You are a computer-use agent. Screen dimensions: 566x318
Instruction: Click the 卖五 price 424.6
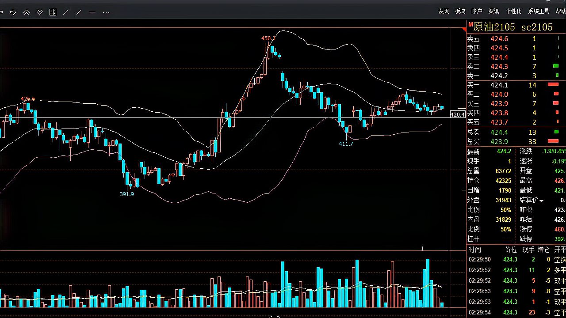tap(499, 39)
